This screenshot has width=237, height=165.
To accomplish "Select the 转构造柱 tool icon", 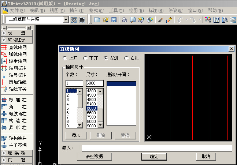I will [4, 138].
